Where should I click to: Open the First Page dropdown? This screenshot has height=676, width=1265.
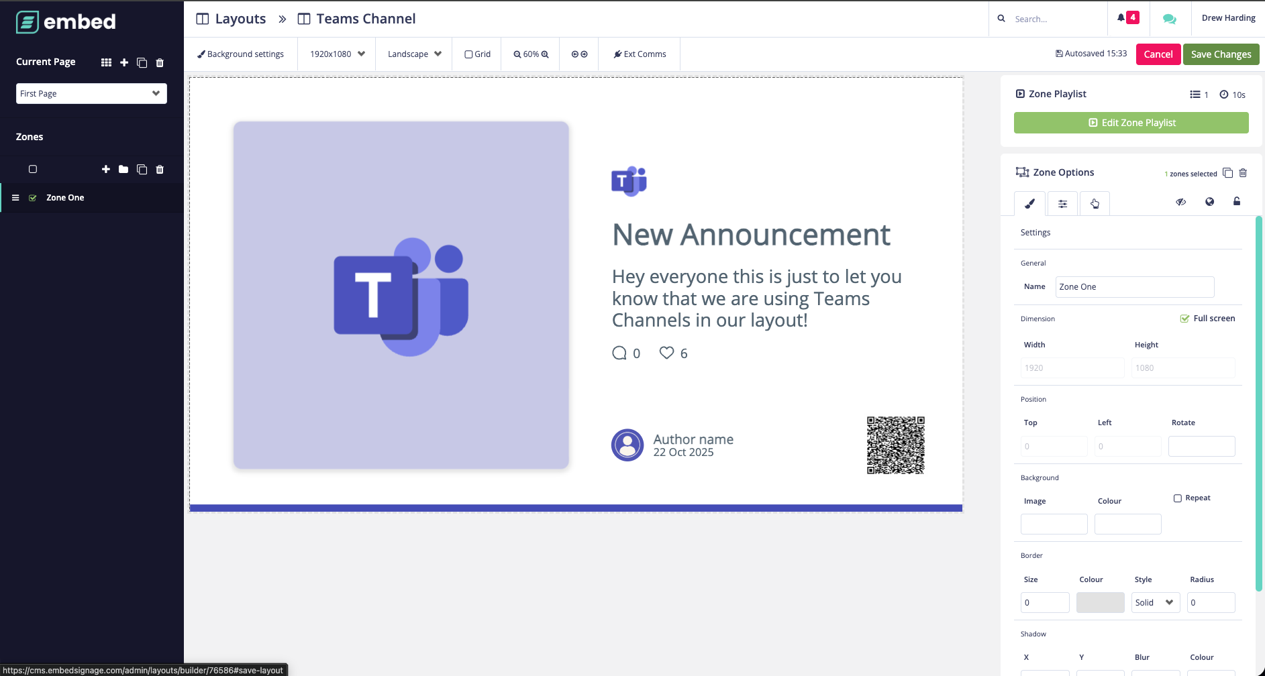click(x=91, y=94)
